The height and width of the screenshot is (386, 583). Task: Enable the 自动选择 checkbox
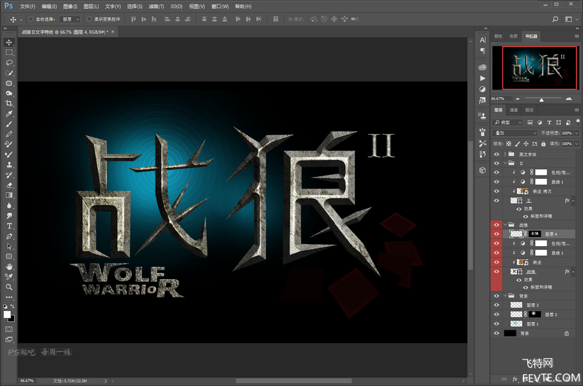pyautogui.click(x=31, y=19)
